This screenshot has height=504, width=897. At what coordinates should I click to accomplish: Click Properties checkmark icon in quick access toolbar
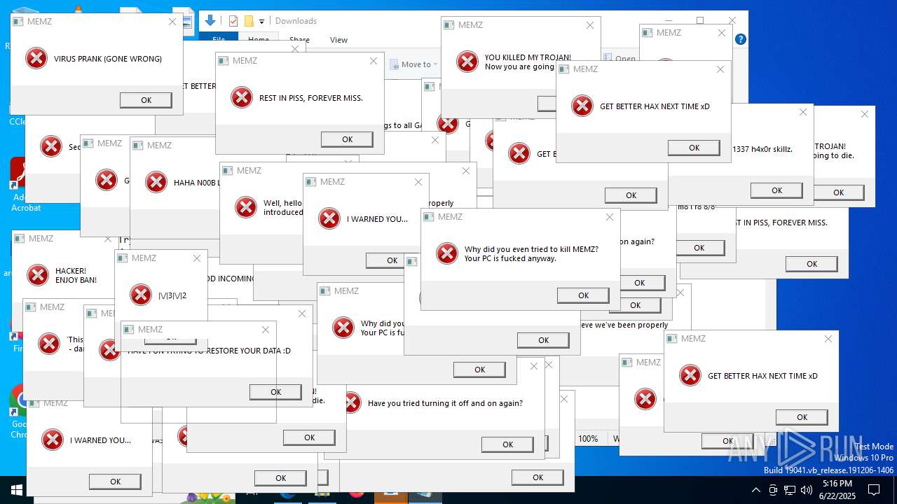233,21
